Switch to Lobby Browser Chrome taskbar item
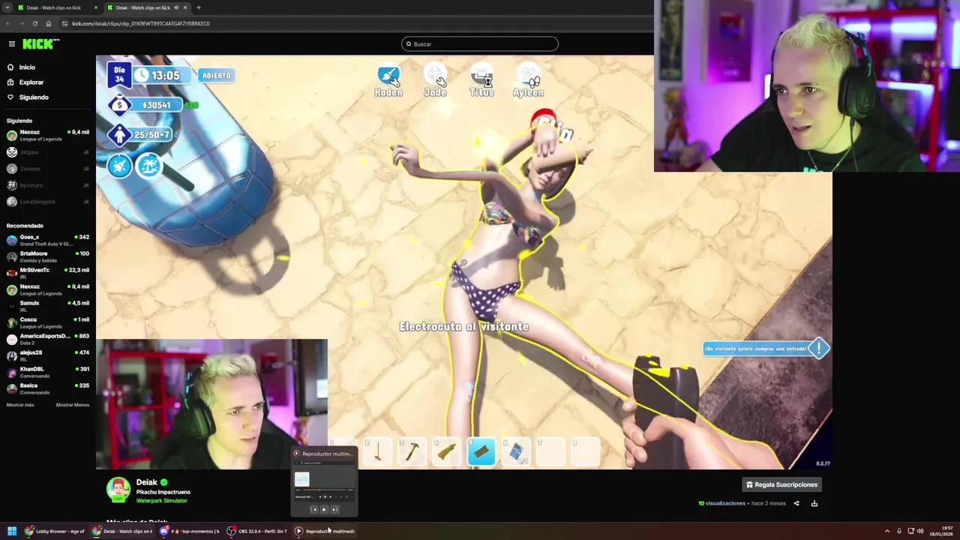The width and height of the screenshot is (960, 540). 55,531
